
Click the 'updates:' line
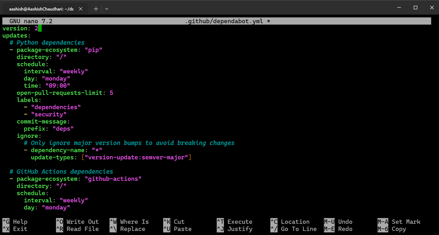click(17, 36)
